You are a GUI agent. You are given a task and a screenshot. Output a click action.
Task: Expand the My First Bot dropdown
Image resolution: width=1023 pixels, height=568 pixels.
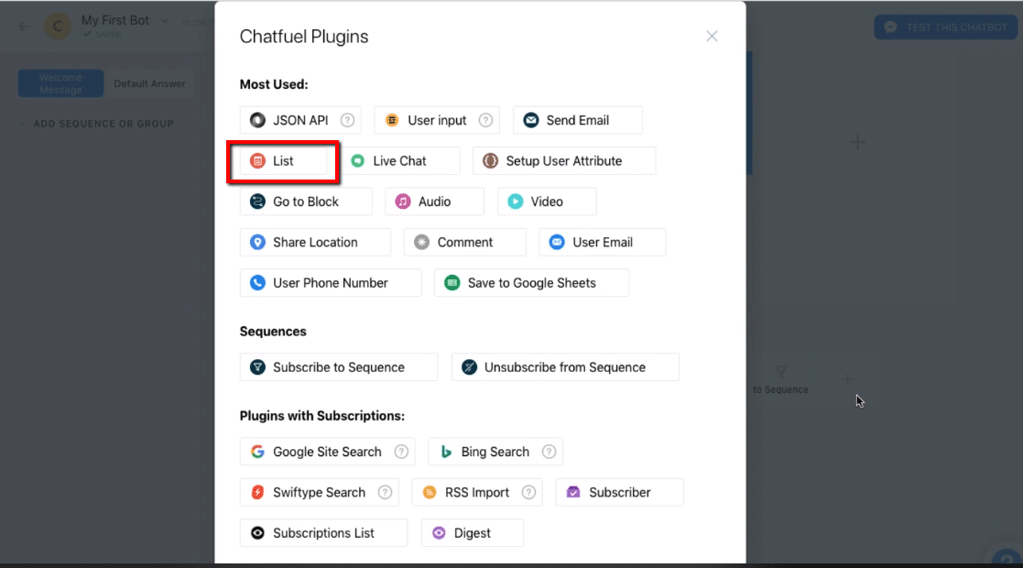pos(165,21)
